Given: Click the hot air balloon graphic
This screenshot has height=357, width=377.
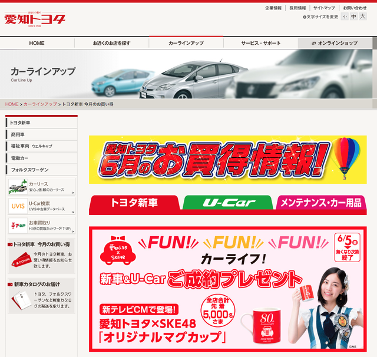Looking at the screenshot, I should [x=346, y=158].
